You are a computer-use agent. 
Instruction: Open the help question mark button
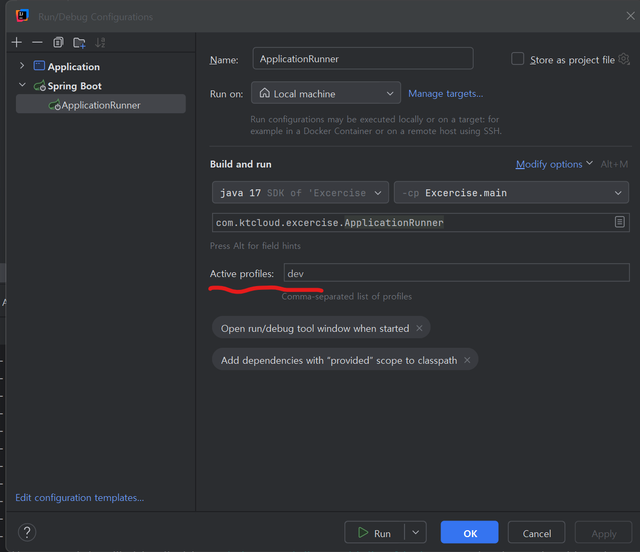(x=27, y=532)
